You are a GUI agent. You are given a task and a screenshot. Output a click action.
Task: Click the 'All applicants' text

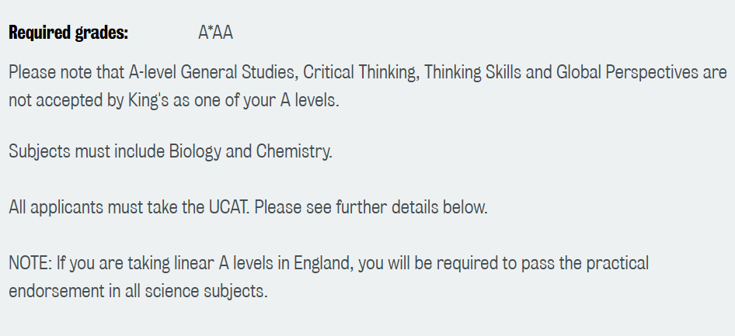(54, 208)
